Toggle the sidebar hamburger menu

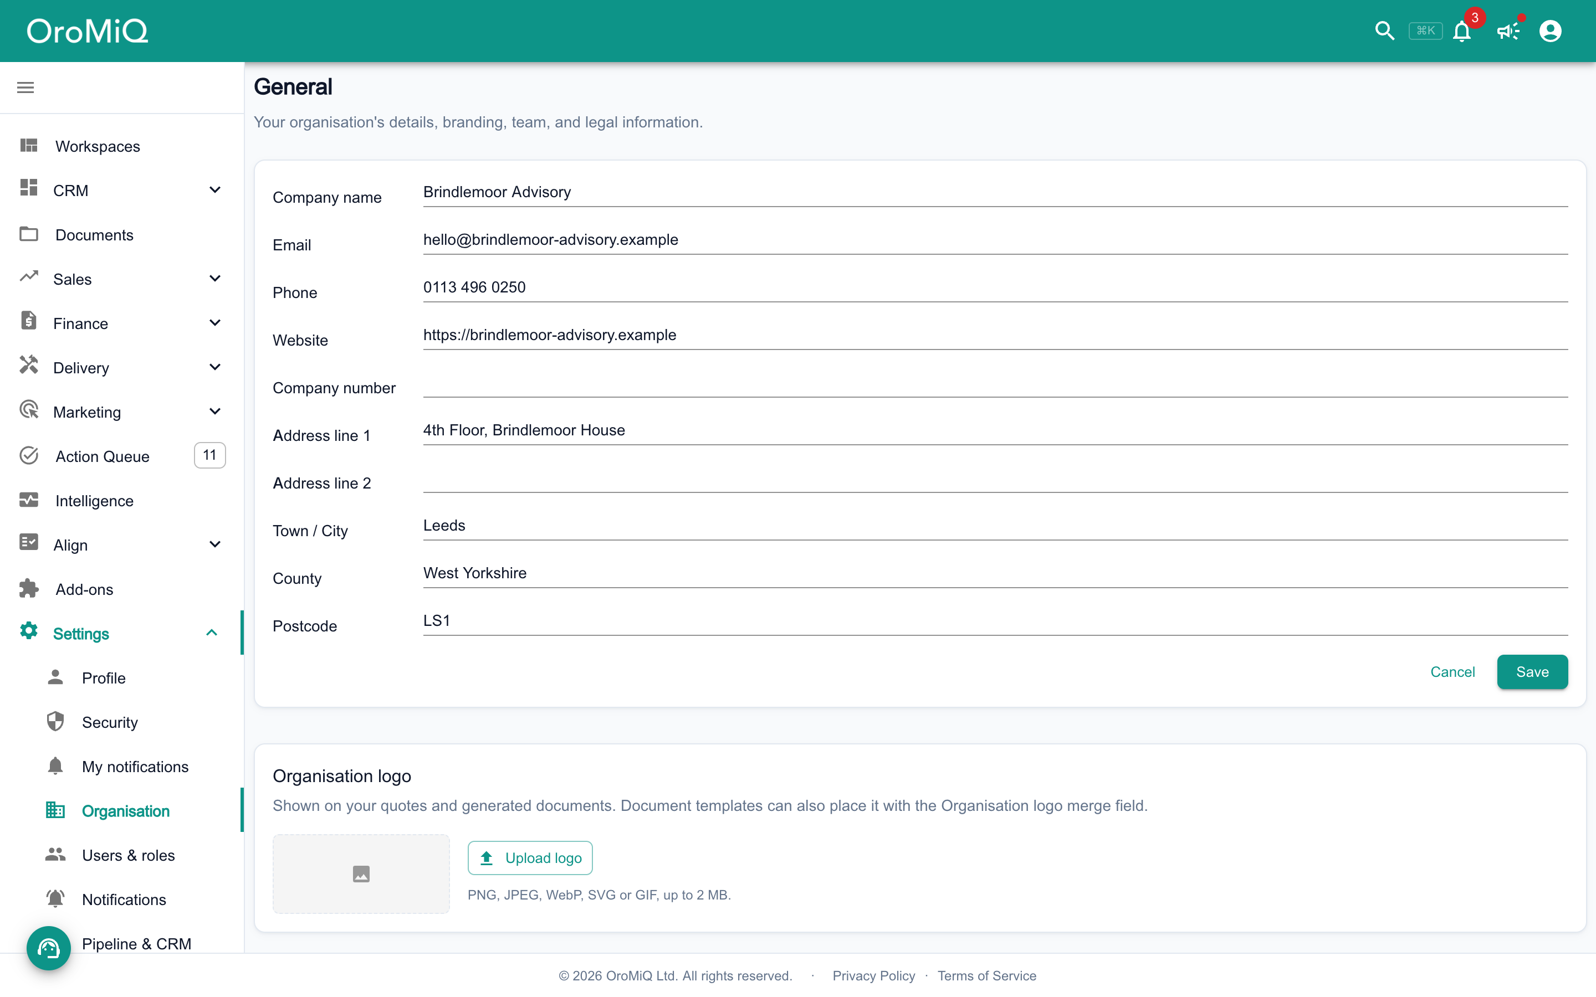pyautogui.click(x=25, y=88)
